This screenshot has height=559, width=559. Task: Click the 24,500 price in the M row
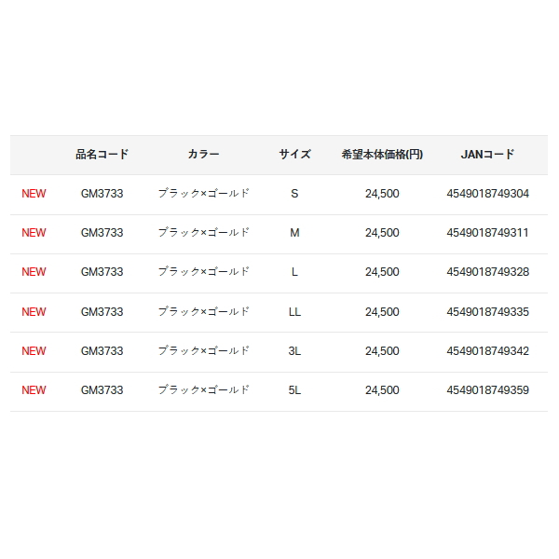[x=382, y=233]
